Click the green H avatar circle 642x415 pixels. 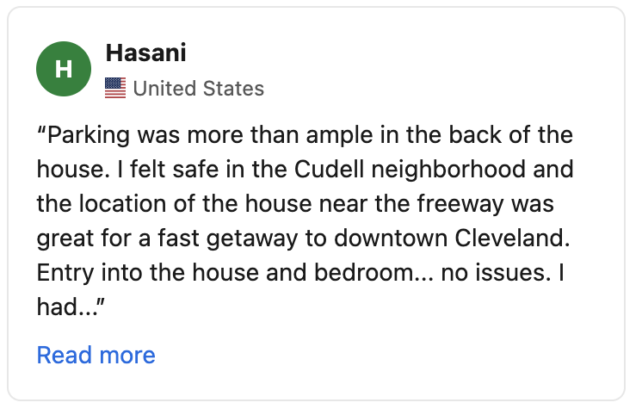(x=64, y=69)
